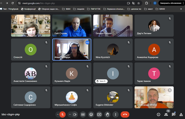The width and height of the screenshot is (185, 119).
Task: Open more options three-dot menu
Action: point(115,115)
